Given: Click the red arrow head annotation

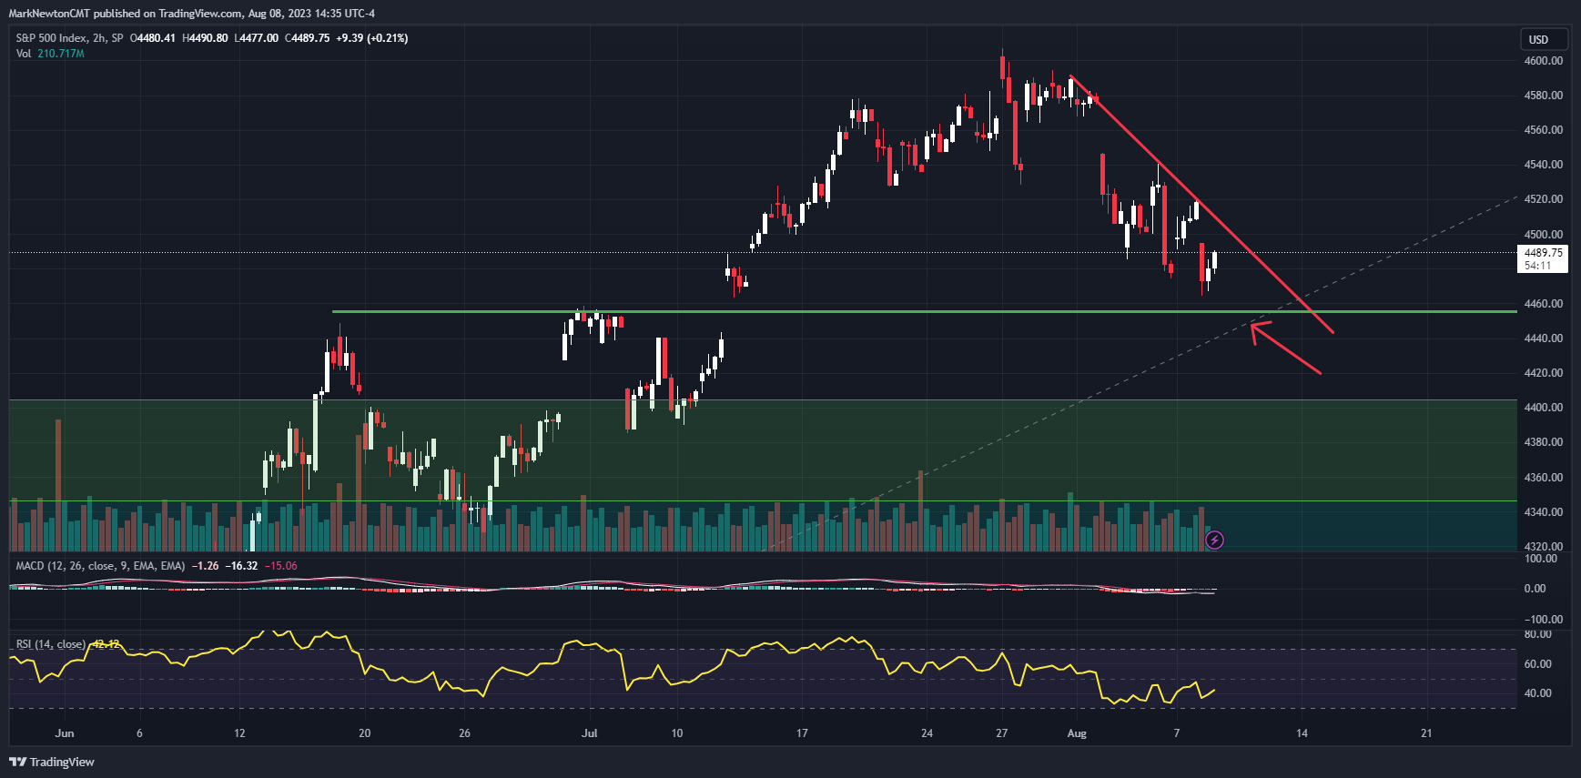Looking at the screenshot, I should coord(1257,328).
